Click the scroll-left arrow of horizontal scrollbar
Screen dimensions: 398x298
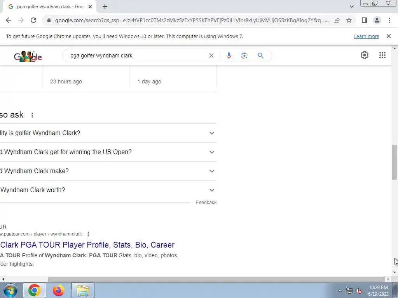[3, 279]
